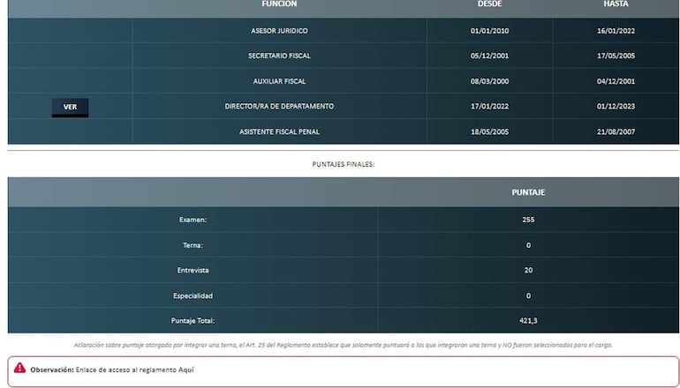Image resolution: width=680 pixels, height=388 pixels.
Task: Click the PUNTAJES FINALES heading
Action: pyautogui.click(x=343, y=164)
